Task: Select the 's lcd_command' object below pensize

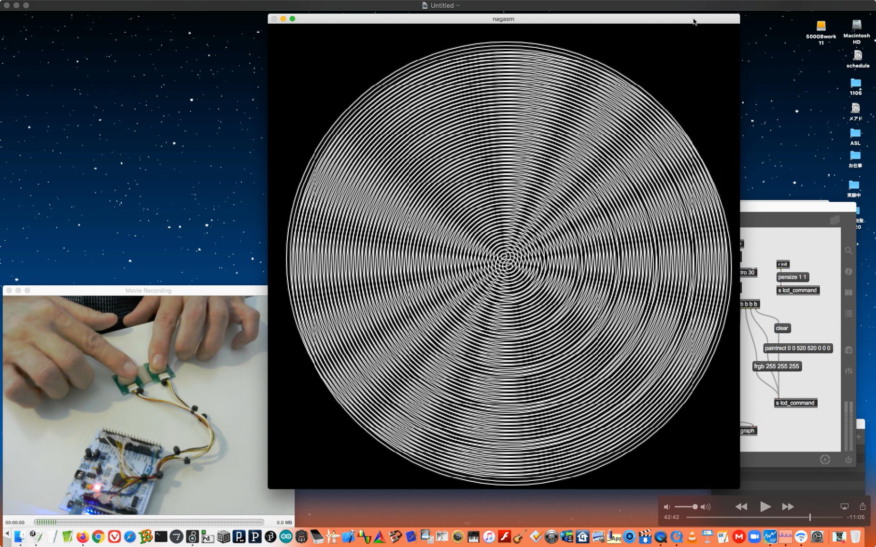Action: (x=798, y=290)
